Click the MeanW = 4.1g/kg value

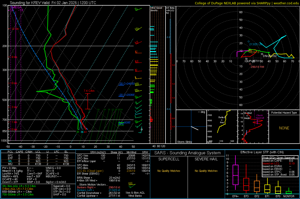(12, 171)
